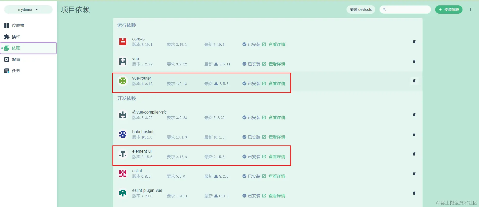Click the vue-router package avatar icon
479x207 pixels.
click(x=123, y=81)
